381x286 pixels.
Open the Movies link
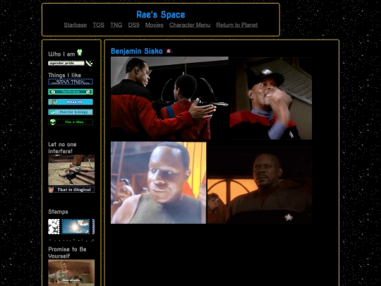tap(155, 25)
